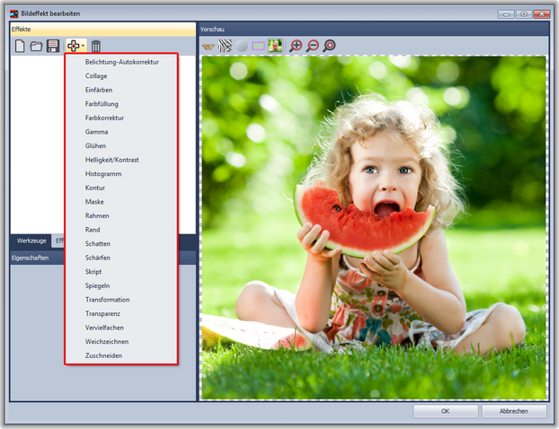Zoom out of the preview
This screenshot has width=559, height=429.
[x=313, y=46]
